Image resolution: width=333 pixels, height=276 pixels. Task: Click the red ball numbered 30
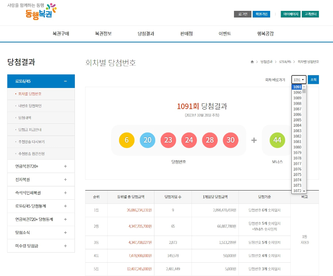(231, 141)
